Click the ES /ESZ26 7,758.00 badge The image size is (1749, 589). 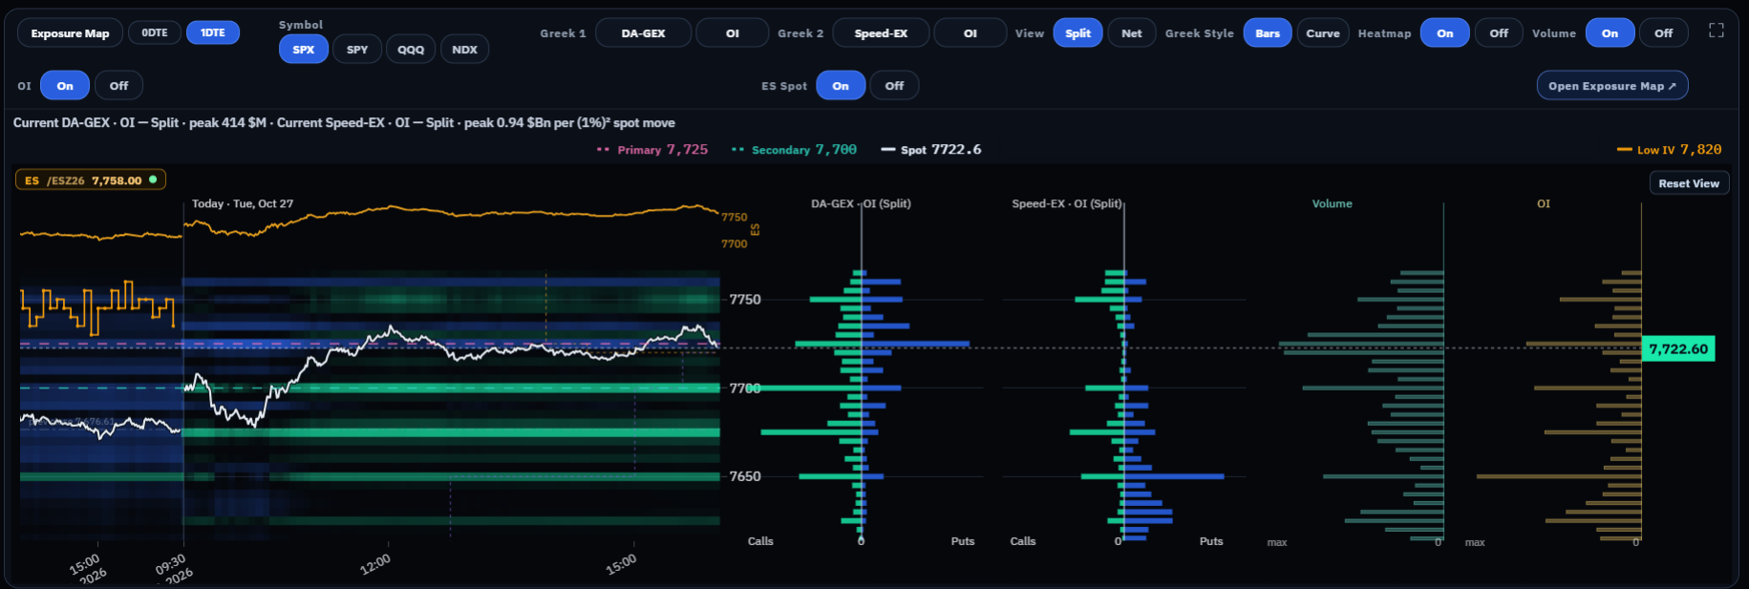tap(91, 180)
